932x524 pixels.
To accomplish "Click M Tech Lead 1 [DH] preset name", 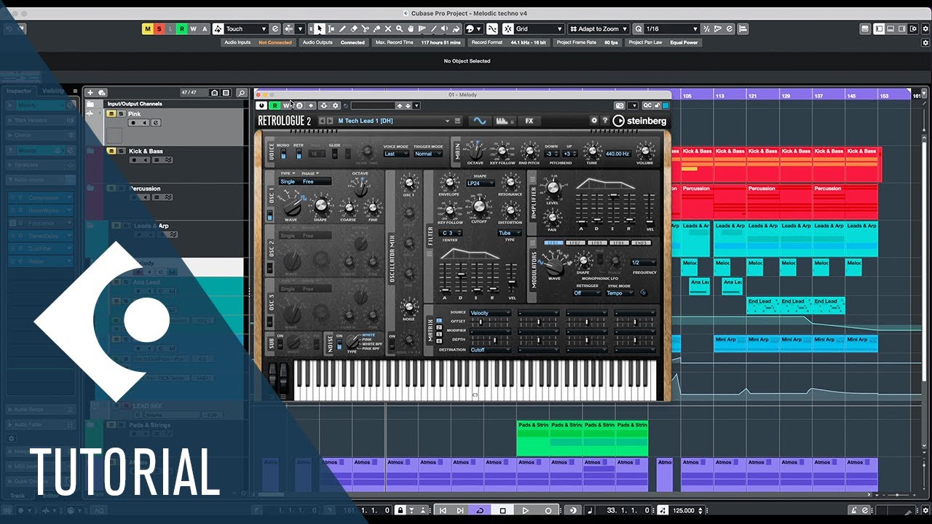I will [x=366, y=121].
